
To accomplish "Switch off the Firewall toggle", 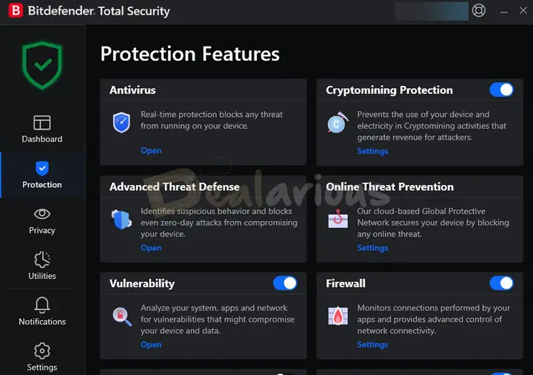I will click(501, 283).
